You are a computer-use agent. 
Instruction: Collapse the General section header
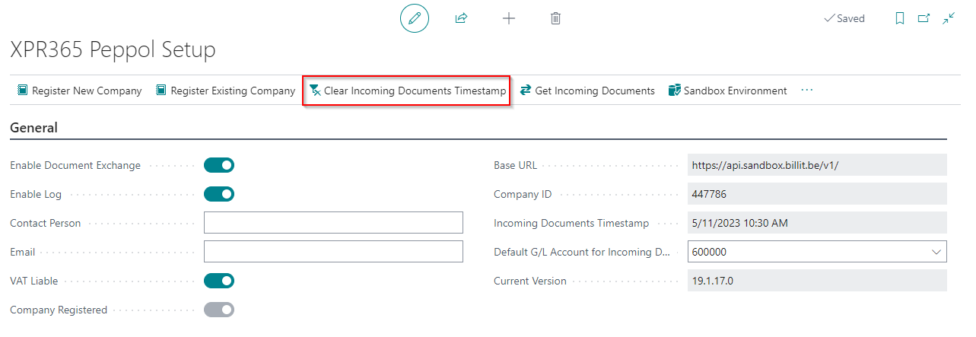(x=33, y=128)
